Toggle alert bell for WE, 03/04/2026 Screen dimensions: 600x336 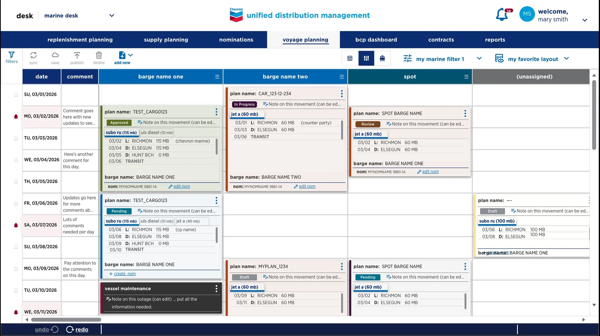pyautogui.click(x=16, y=160)
